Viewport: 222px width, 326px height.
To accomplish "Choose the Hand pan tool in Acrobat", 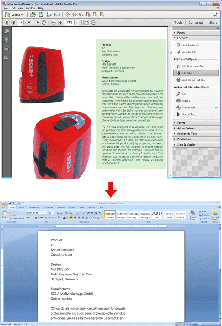I will [x=44, y=22].
